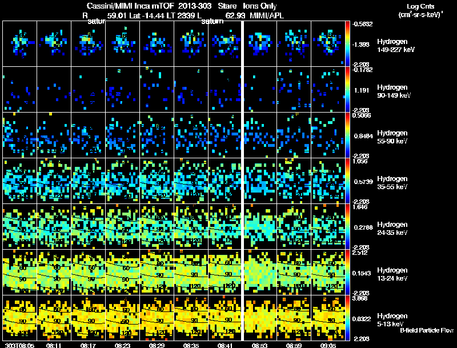
Task: Pick the 09:05 panel in the 90-149 keV row
Action: [328, 90]
